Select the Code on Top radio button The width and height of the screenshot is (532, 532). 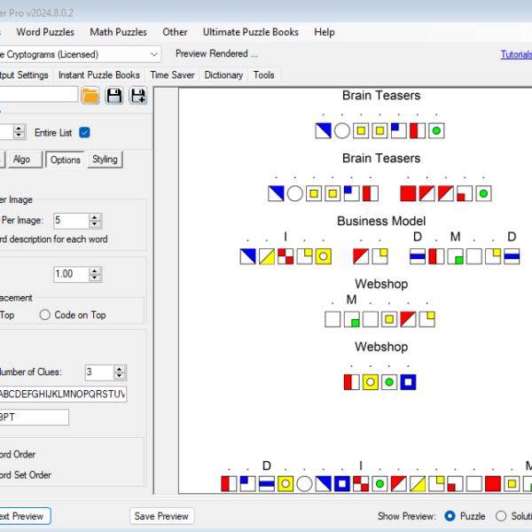click(x=45, y=315)
